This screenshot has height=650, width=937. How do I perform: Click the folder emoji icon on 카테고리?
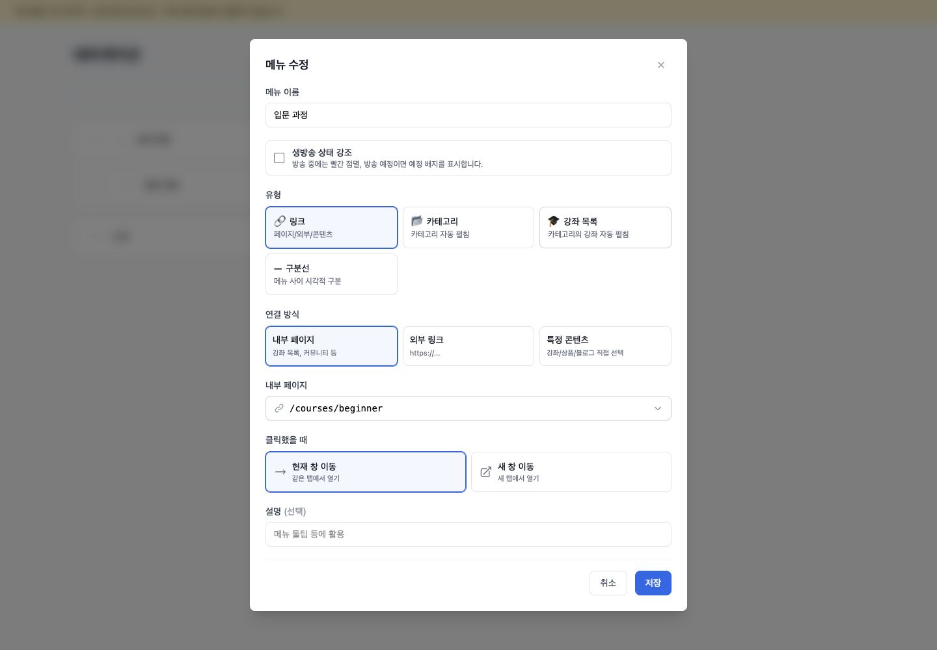click(x=417, y=221)
